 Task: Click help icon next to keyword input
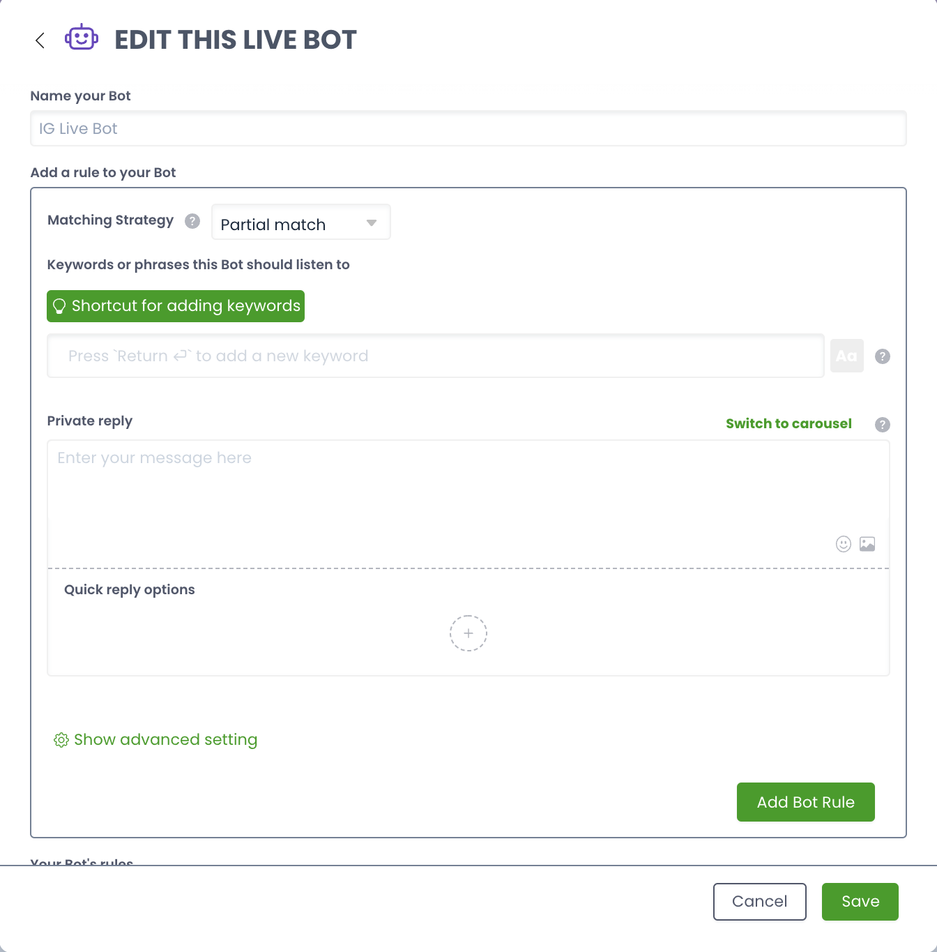[x=883, y=356]
